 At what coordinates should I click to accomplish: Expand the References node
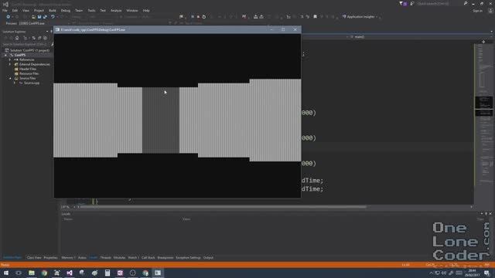(x=10, y=59)
